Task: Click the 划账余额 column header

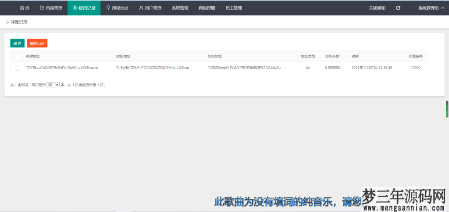Action: [332, 57]
